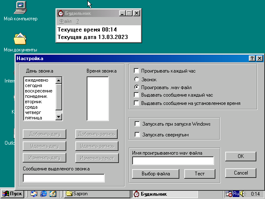Focus the wav file name input field
The image size is (265, 199).
pyautogui.click(x=173, y=160)
